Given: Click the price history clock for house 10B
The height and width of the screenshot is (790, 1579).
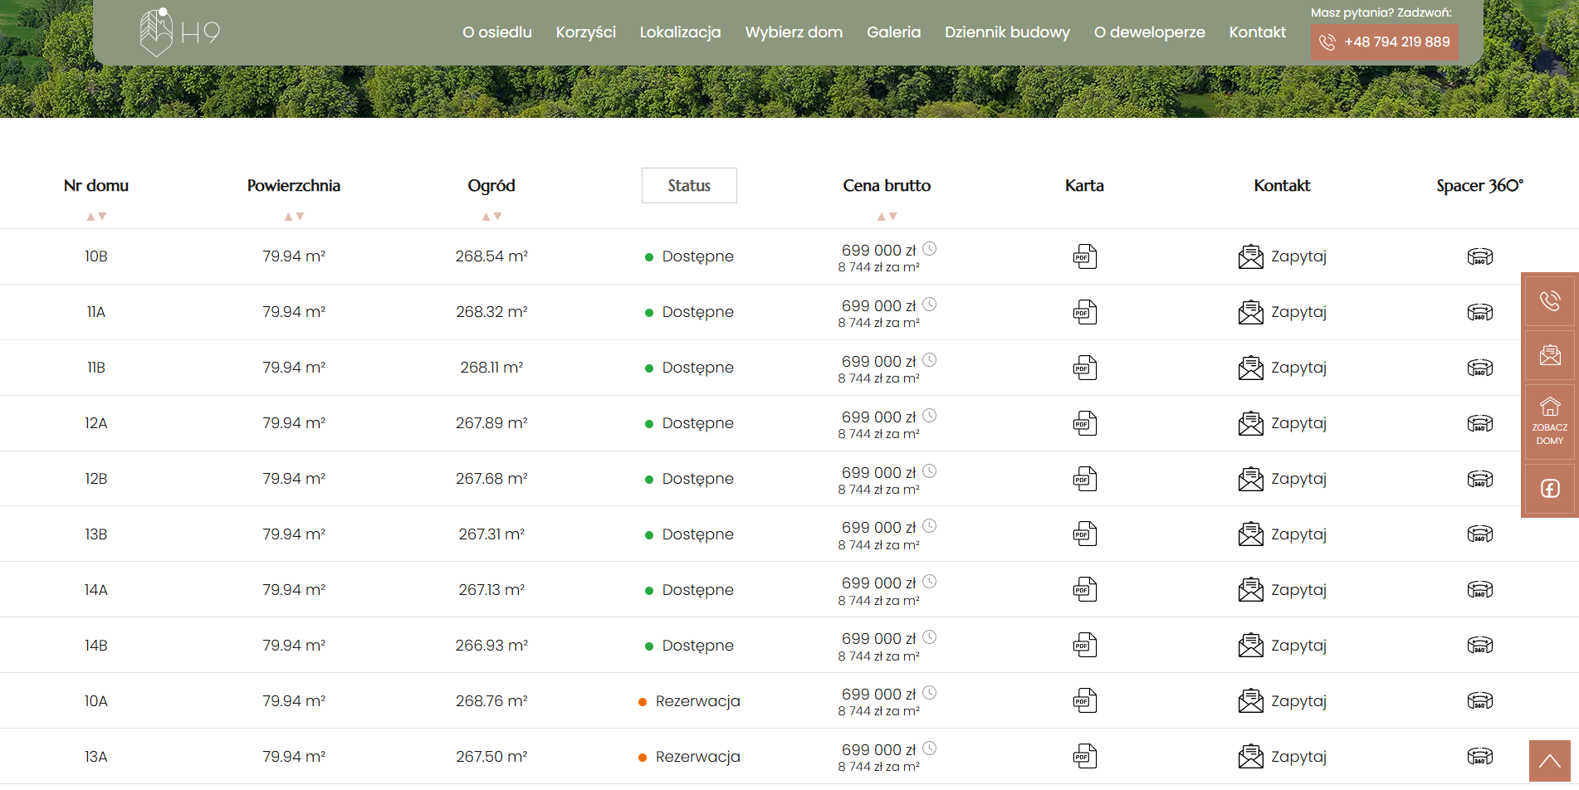Looking at the screenshot, I should click(930, 249).
